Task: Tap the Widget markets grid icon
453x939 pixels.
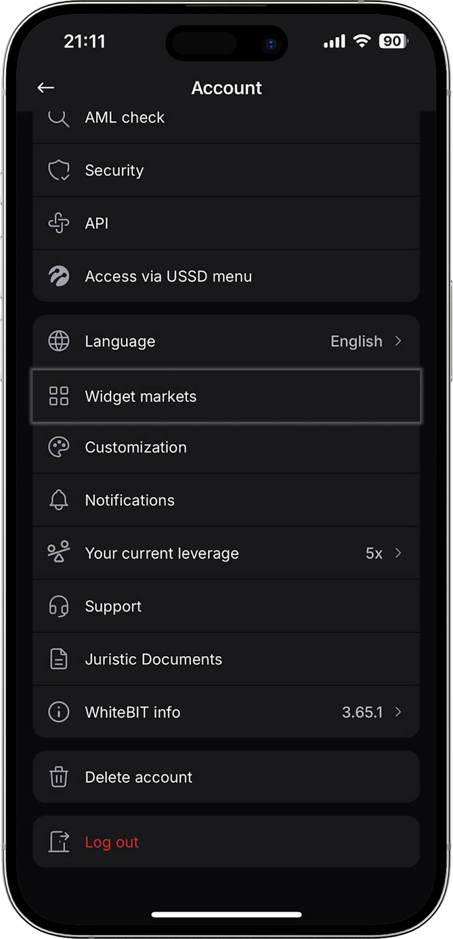Action: tap(59, 396)
